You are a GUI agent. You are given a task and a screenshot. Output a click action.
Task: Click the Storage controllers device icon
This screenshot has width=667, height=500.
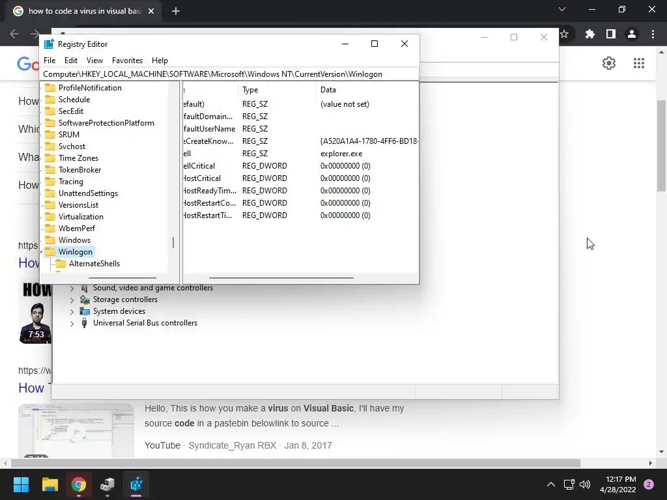(85, 299)
